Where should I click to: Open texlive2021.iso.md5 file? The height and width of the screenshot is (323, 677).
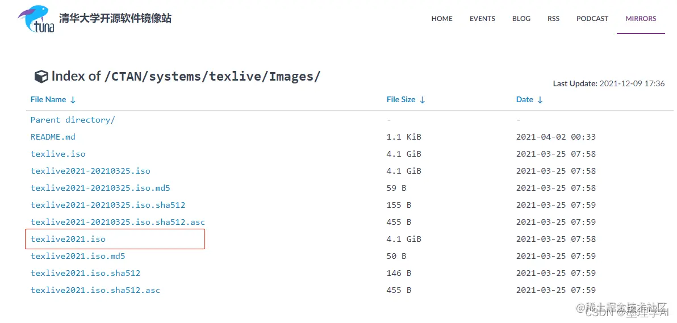pyautogui.click(x=78, y=256)
